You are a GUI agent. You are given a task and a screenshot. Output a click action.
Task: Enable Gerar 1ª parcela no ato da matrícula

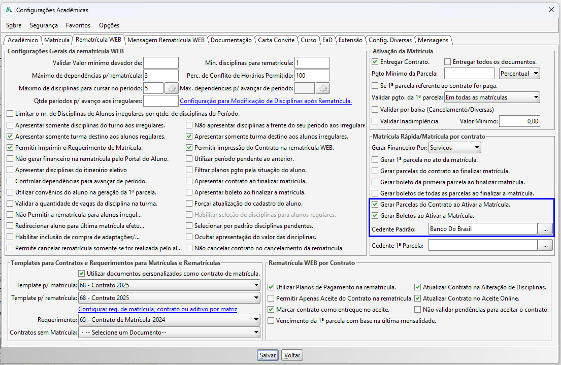click(x=375, y=160)
